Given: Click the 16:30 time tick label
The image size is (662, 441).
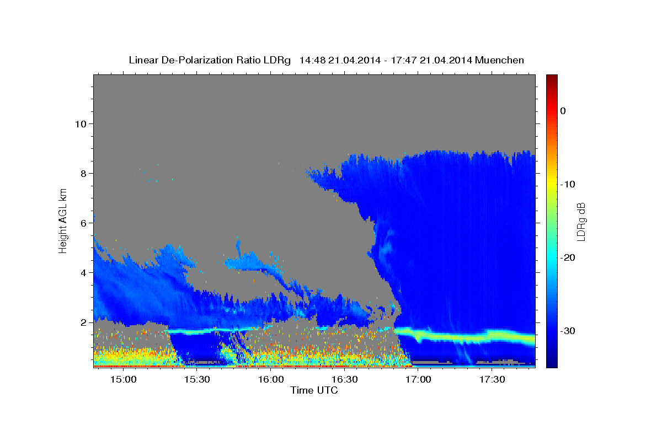Looking at the screenshot, I should tap(345, 380).
